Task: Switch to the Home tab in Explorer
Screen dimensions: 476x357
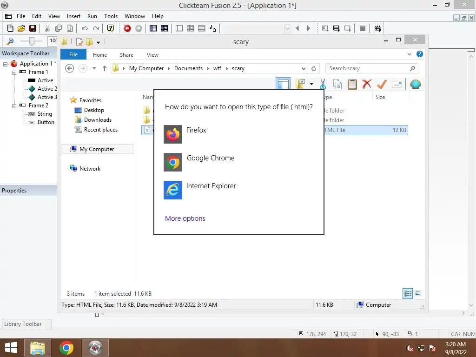Action: pyautogui.click(x=99, y=55)
